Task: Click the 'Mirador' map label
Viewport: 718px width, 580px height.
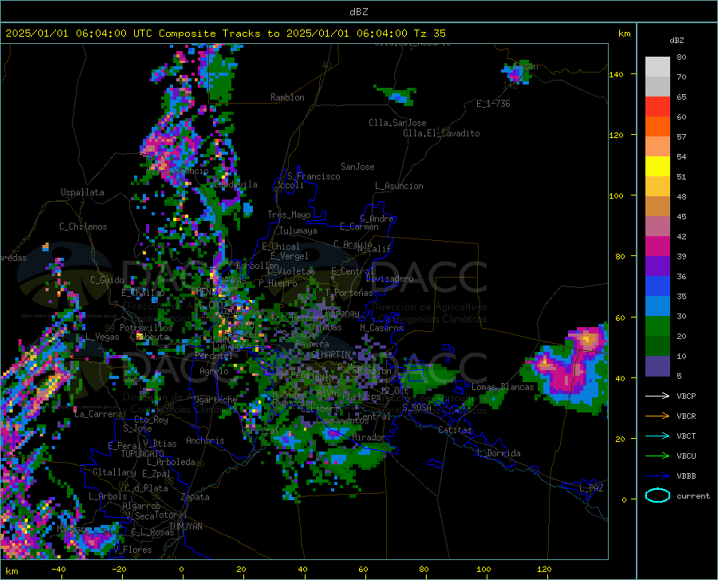Action: point(369,438)
